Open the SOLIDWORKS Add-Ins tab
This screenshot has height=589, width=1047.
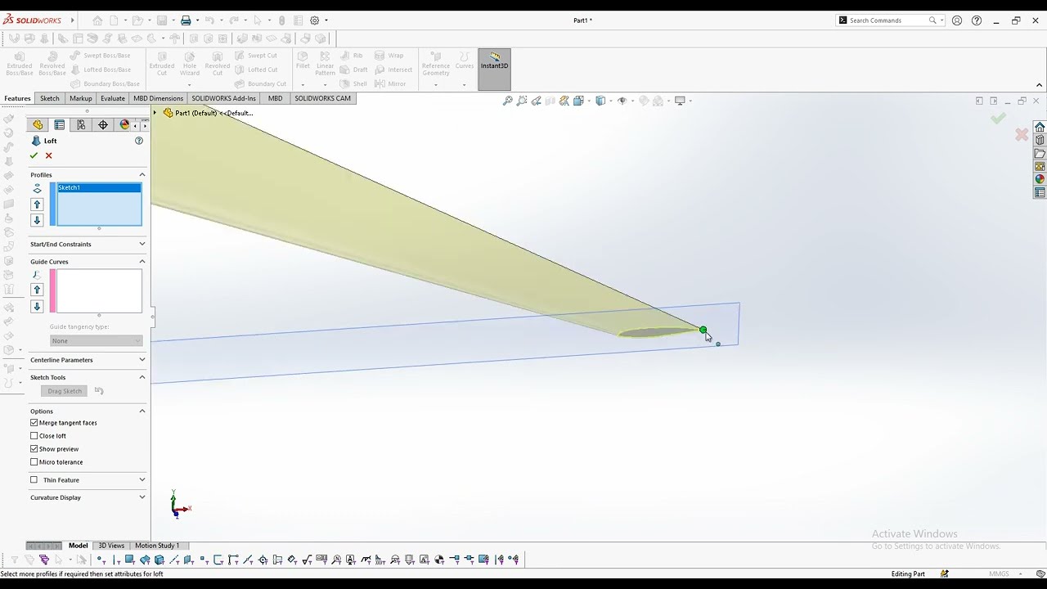click(x=224, y=98)
